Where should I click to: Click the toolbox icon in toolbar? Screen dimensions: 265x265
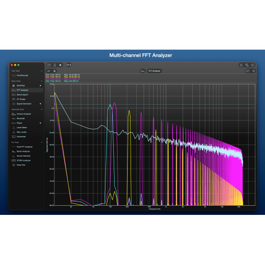point(49,65)
